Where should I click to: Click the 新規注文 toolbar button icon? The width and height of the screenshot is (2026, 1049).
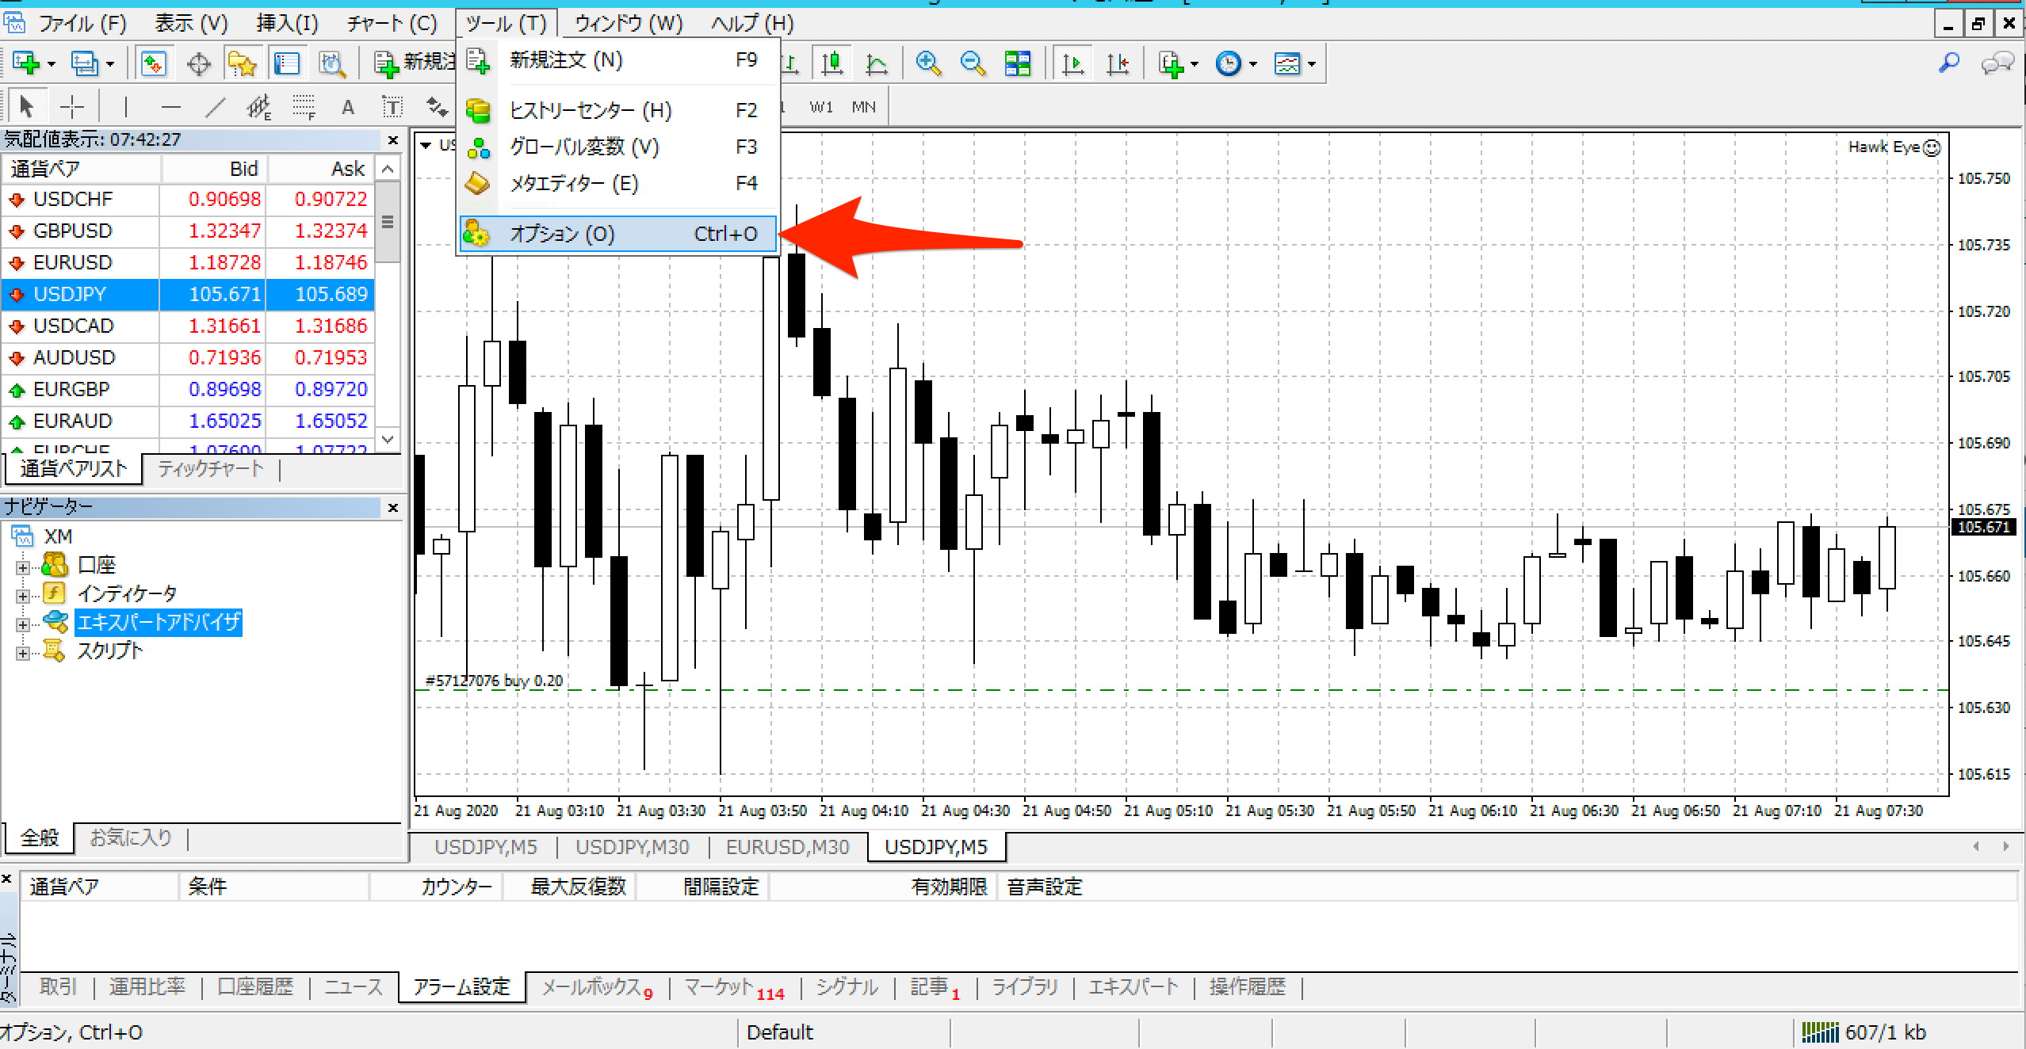pyautogui.click(x=386, y=63)
